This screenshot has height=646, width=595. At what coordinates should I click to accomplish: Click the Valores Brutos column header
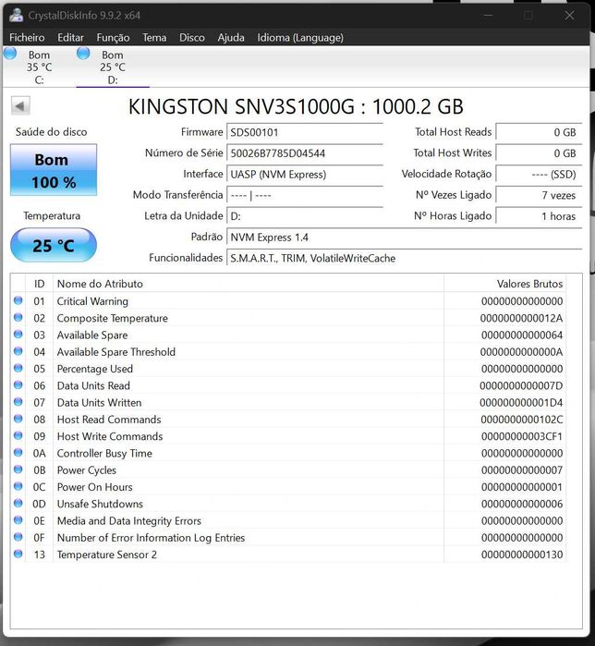pyautogui.click(x=504, y=284)
